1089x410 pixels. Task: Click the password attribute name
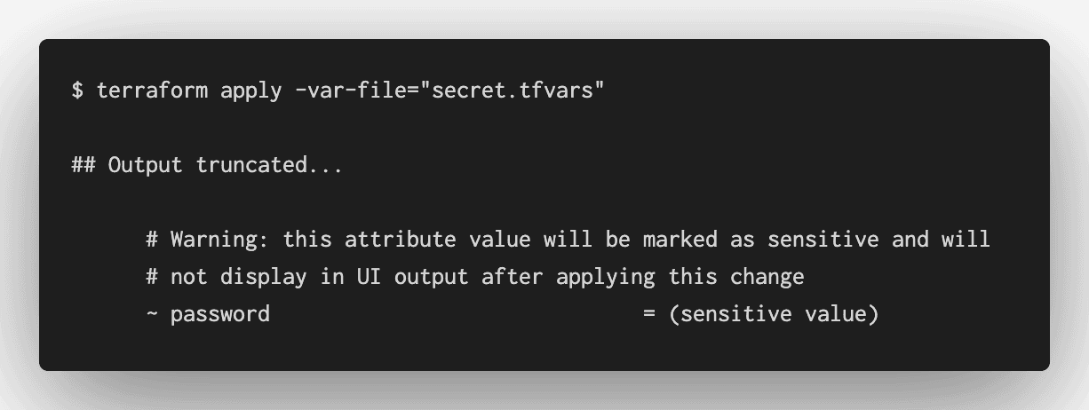(219, 314)
